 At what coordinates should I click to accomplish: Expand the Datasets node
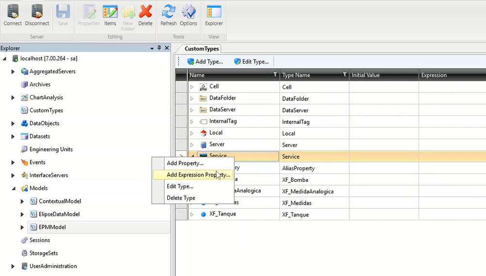(x=13, y=136)
